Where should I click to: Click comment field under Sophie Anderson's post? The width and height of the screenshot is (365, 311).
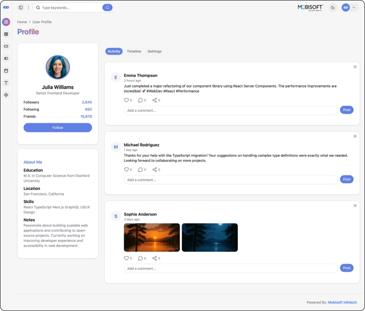coord(231,269)
